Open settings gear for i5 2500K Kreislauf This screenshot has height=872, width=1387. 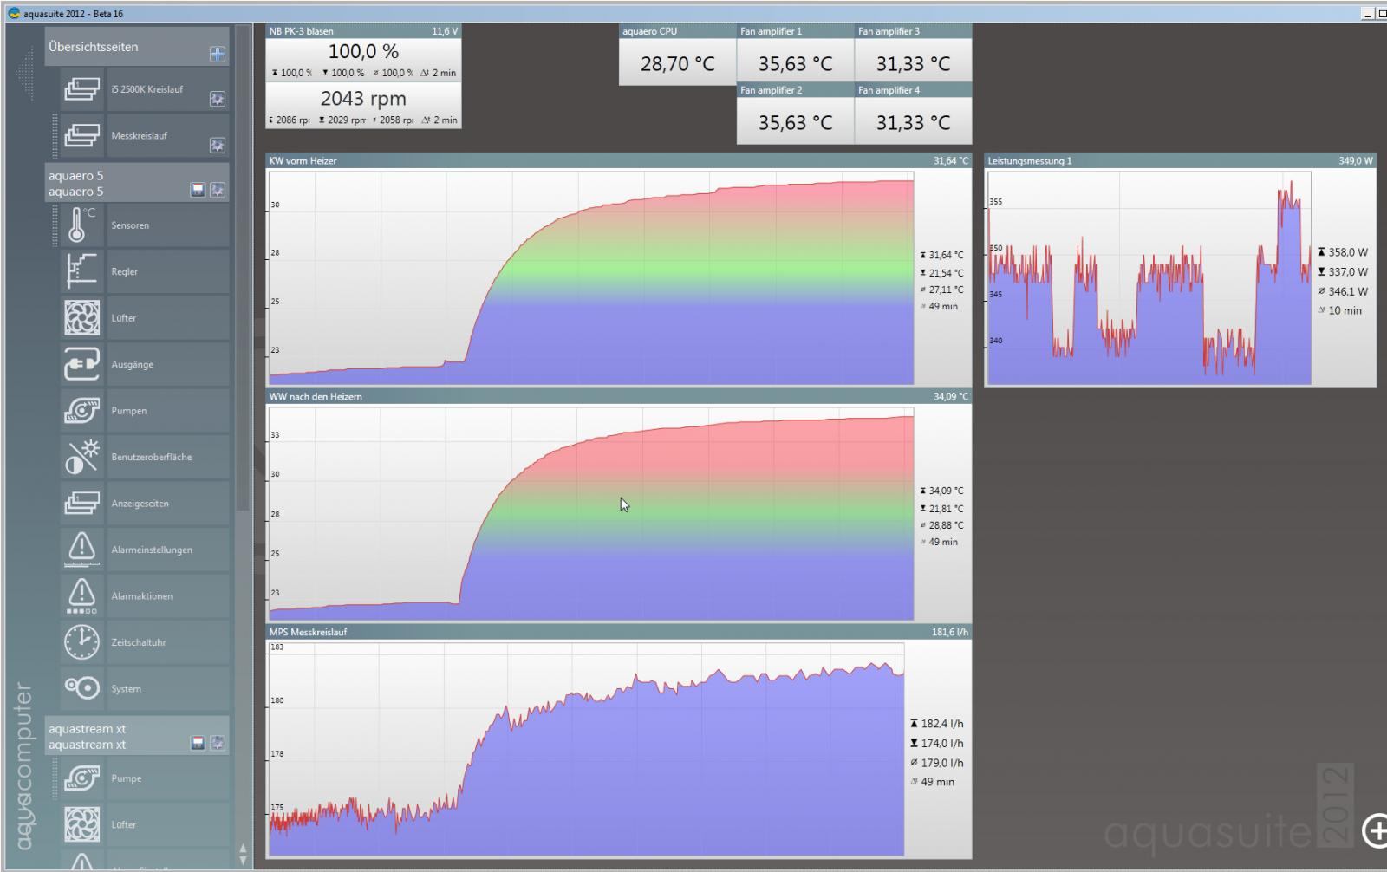coord(218,100)
